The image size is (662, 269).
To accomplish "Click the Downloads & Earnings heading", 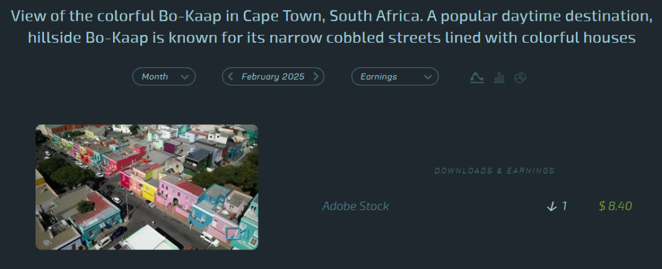I will point(494,171).
